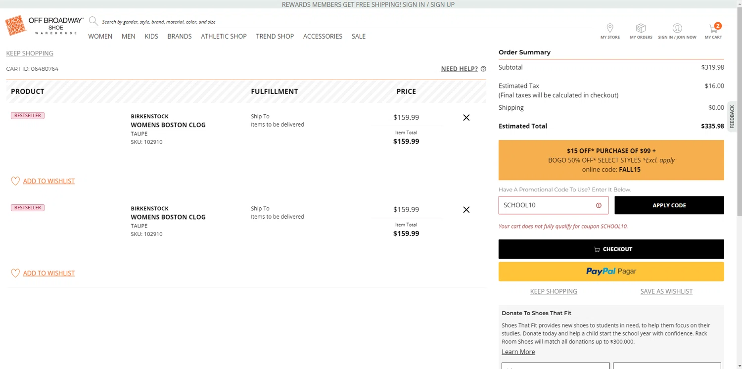Open the MEN menu
Viewport: 742px width, 369px height.
pos(129,36)
